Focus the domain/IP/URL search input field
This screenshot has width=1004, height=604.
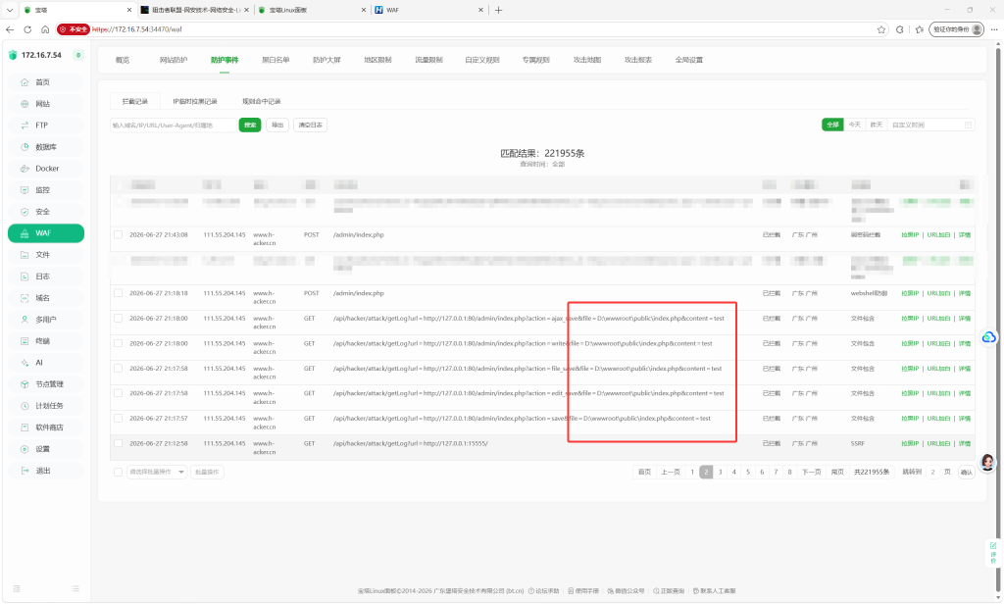pyautogui.click(x=173, y=125)
